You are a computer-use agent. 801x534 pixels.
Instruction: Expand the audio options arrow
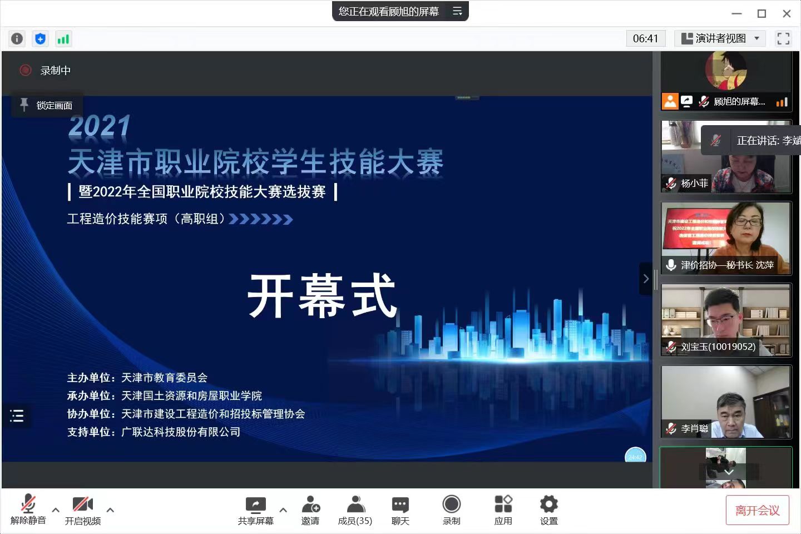56,510
